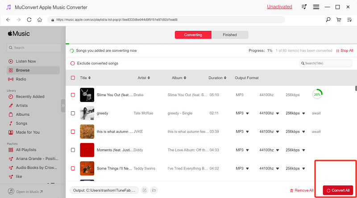The height and width of the screenshot is (198, 357).
Task: Open the hamburger menu
Action: tap(316, 7)
